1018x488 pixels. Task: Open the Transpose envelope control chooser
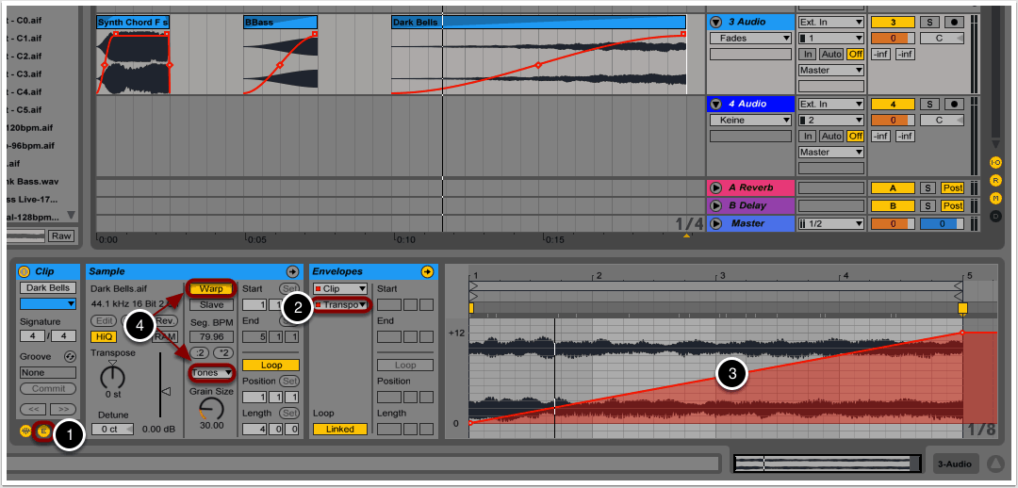pos(340,304)
